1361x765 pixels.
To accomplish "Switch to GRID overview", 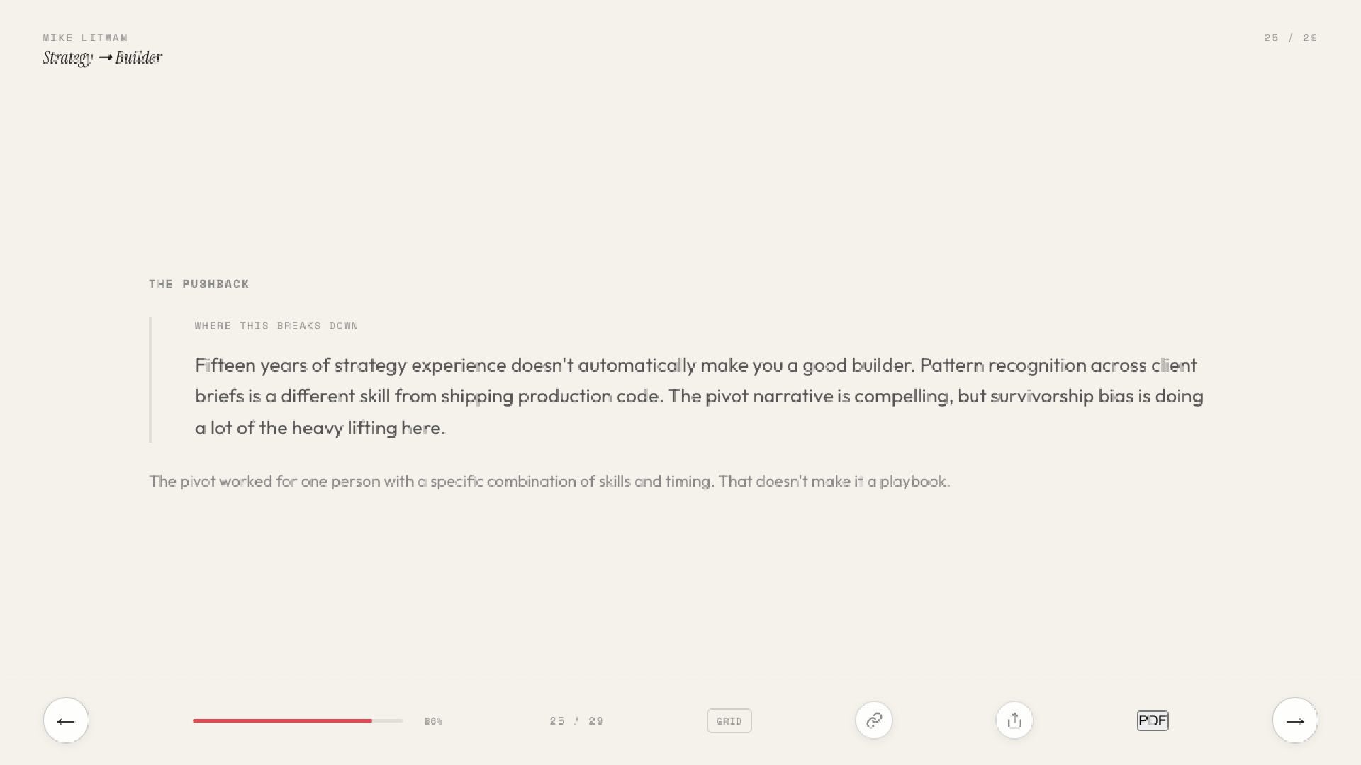I will (x=729, y=721).
